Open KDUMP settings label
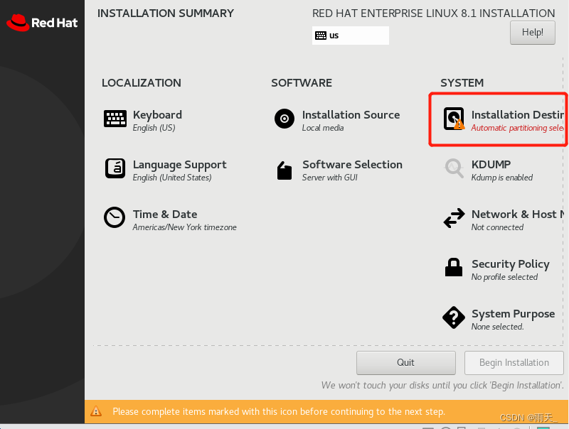569x429 pixels. (x=491, y=165)
